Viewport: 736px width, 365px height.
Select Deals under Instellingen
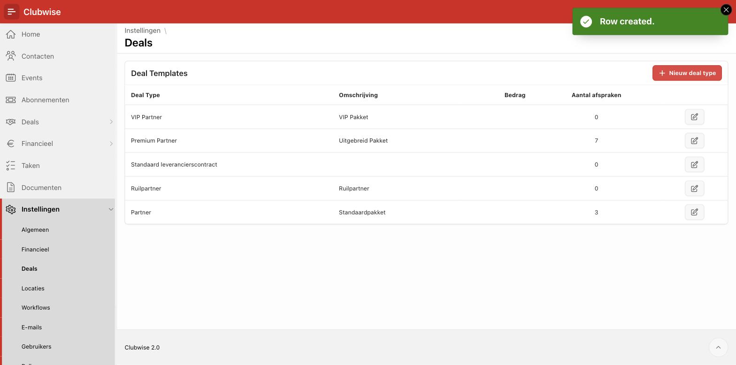[29, 269]
